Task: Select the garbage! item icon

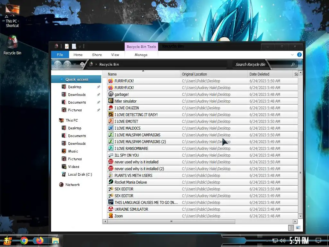Action: (x=111, y=94)
